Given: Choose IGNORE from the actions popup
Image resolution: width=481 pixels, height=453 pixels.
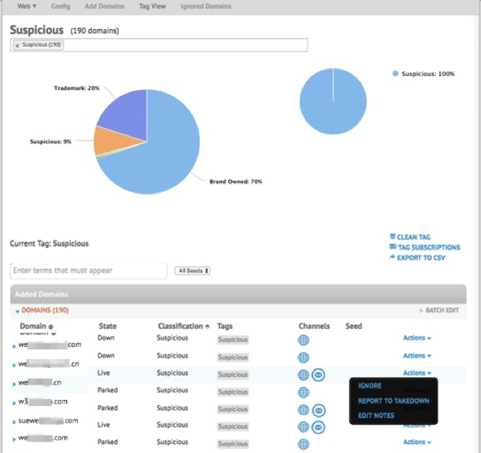Looking at the screenshot, I should pyautogui.click(x=370, y=386).
